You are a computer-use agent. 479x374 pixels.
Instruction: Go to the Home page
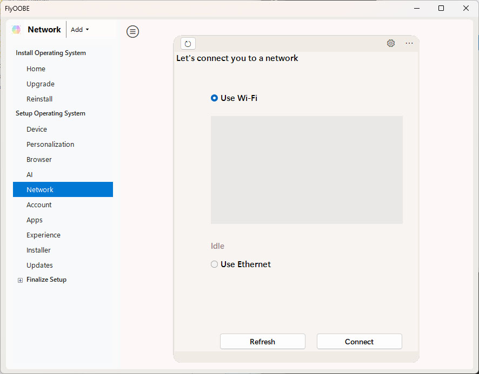tap(36, 69)
